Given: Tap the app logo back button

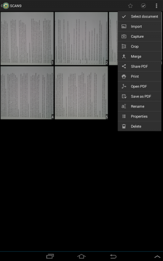Looking at the screenshot, I should [x=5, y=6].
